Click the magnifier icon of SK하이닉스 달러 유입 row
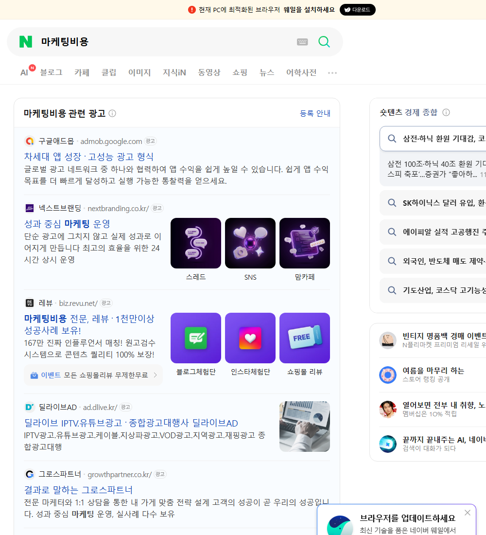The width and height of the screenshot is (486, 535). point(392,203)
